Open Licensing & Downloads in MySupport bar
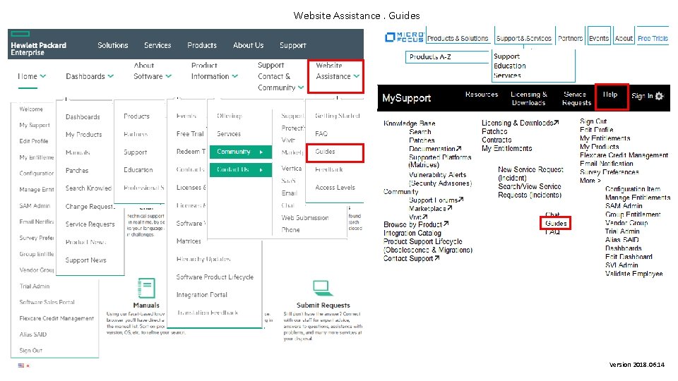Viewport: 678px width, 381px height. coord(529,99)
